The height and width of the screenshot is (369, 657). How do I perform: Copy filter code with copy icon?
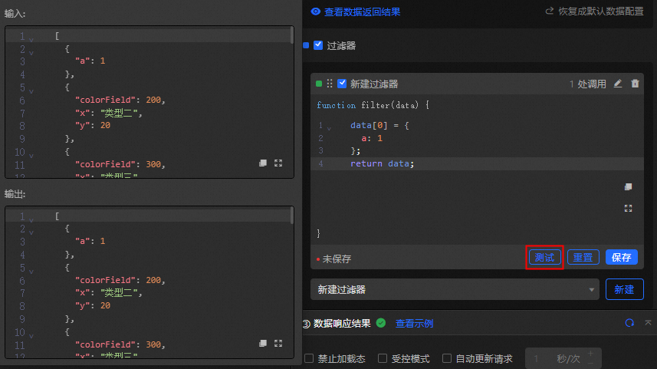click(628, 187)
